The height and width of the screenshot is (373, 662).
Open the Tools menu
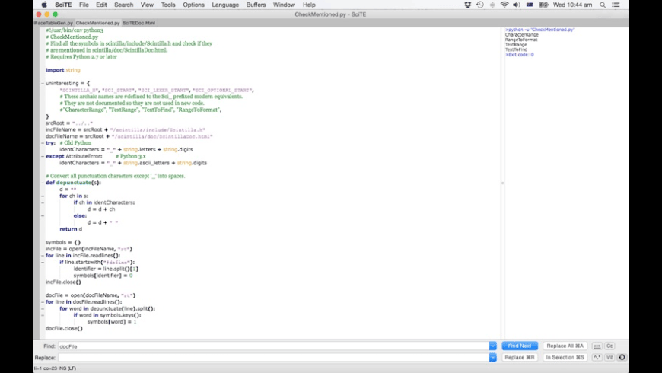tap(168, 5)
